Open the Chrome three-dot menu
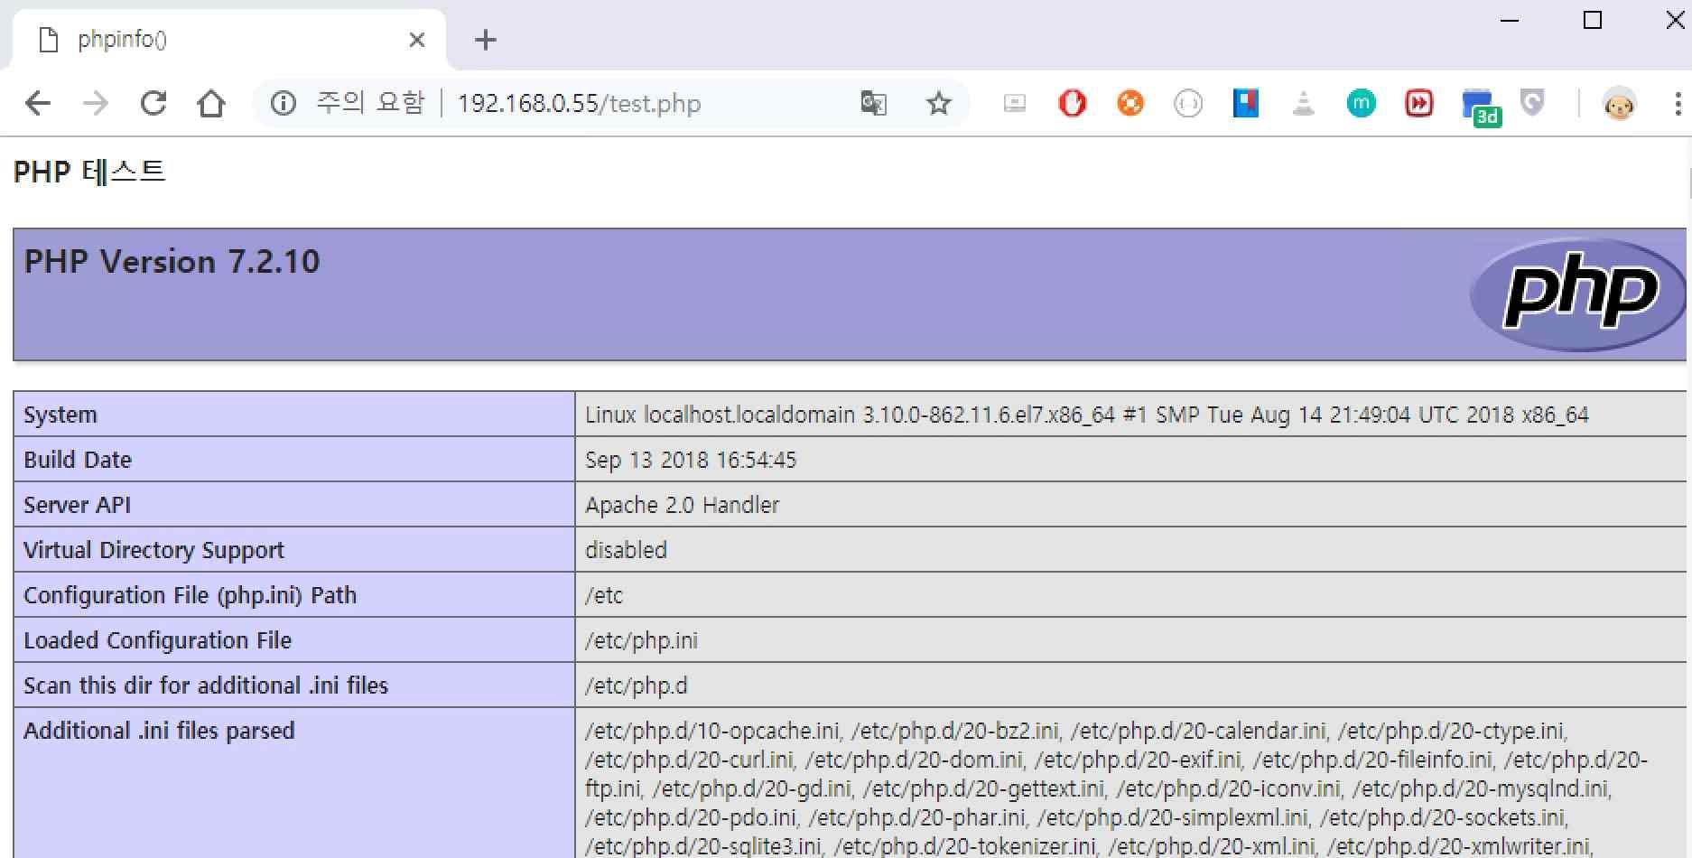The height and width of the screenshot is (858, 1692). (x=1678, y=103)
